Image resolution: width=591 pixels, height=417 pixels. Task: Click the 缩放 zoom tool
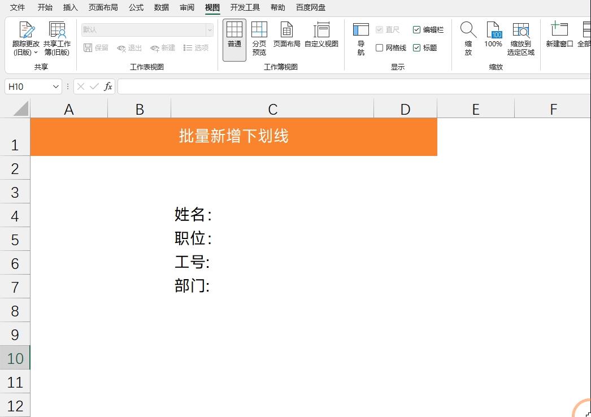point(467,37)
